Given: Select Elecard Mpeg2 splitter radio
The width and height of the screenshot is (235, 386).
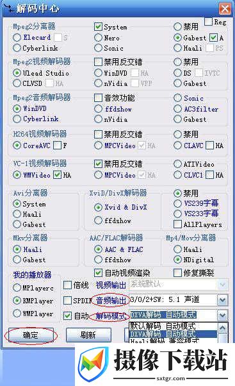Looking at the screenshot, I should coord(17,37).
